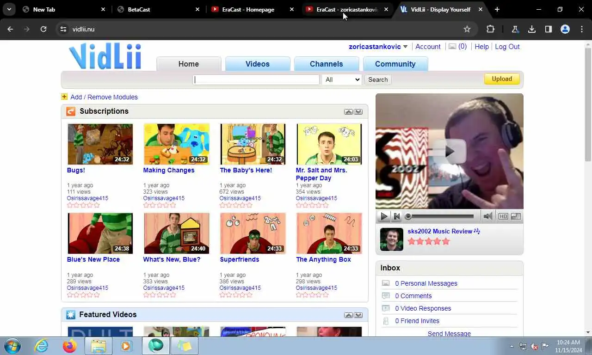The height and width of the screenshot is (355, 592).
Task: Click the Friend Invites icon in Inbox
Action: [386, 321]
